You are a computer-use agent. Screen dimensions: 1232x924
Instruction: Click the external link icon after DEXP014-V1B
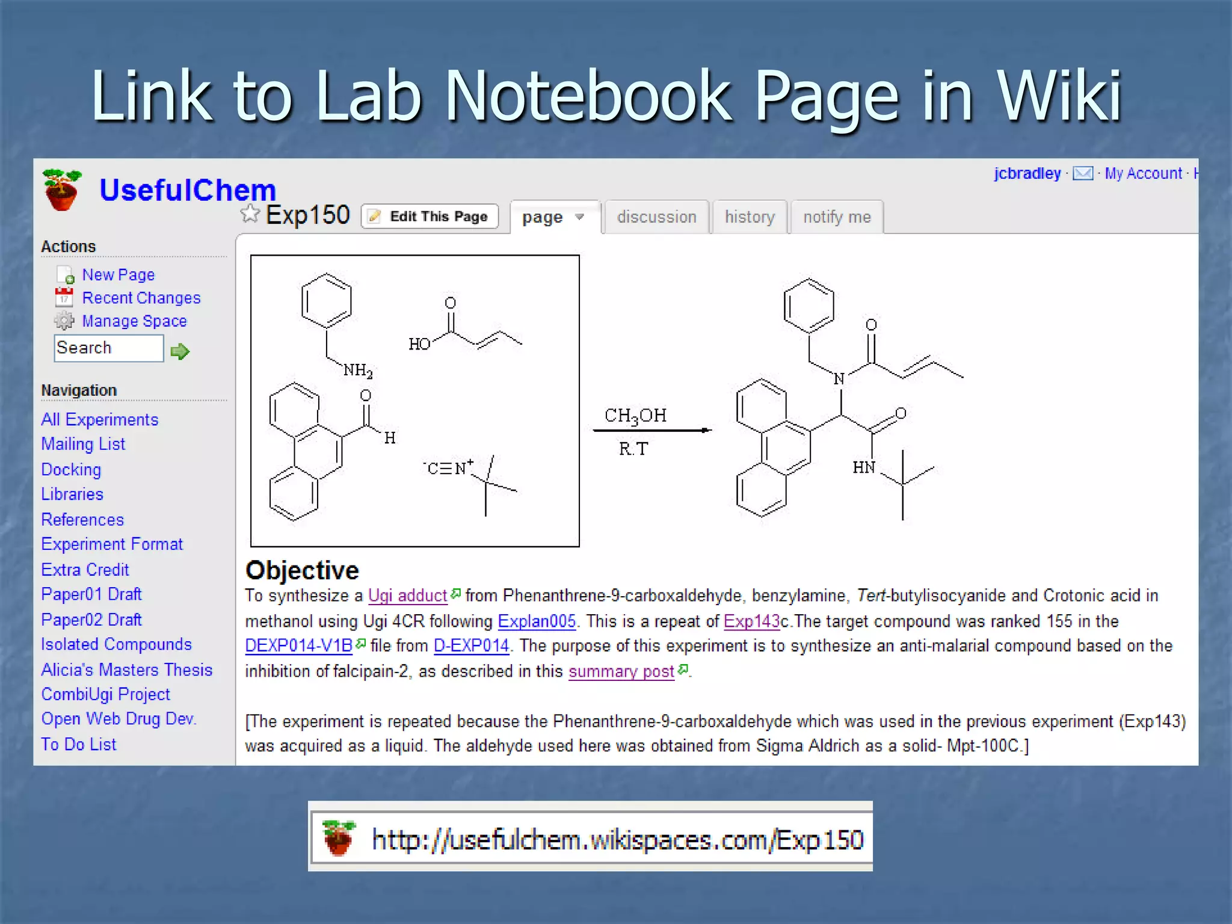point(361,644)
